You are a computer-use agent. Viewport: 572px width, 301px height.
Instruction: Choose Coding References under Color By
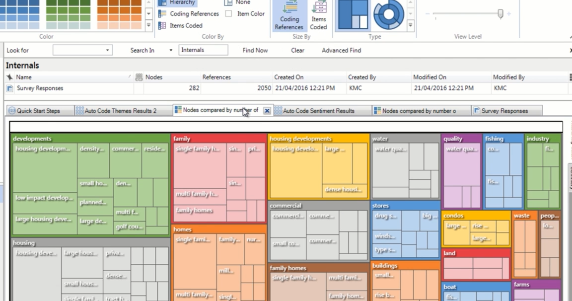pos(189,14)
